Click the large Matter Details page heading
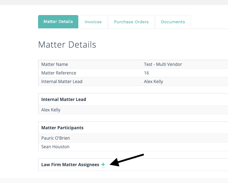This screenshot has width=228, height=183. point(67,44)
